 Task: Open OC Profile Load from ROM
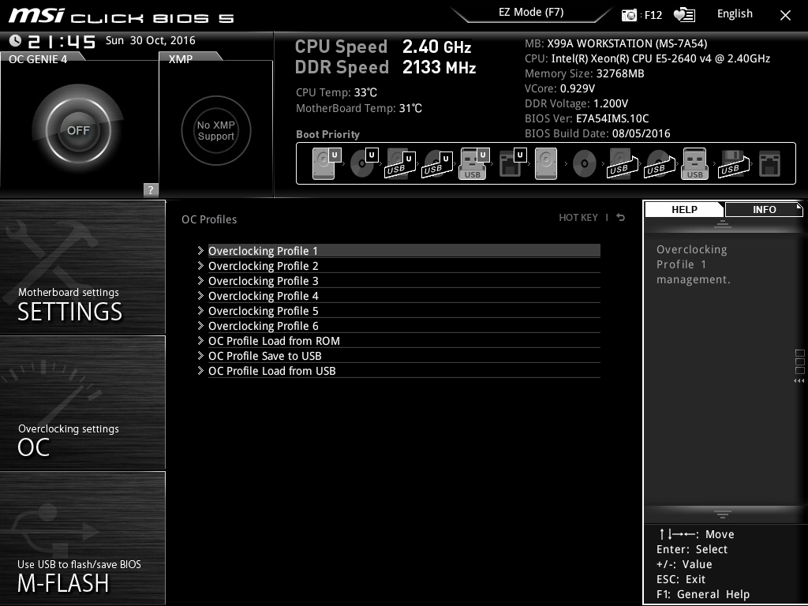pos(404,341)
